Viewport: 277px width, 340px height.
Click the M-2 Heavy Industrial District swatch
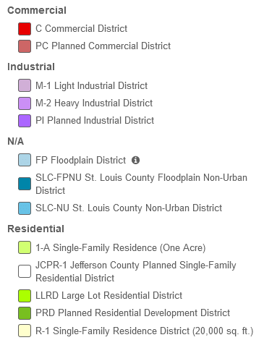click(x=25, y=103)
